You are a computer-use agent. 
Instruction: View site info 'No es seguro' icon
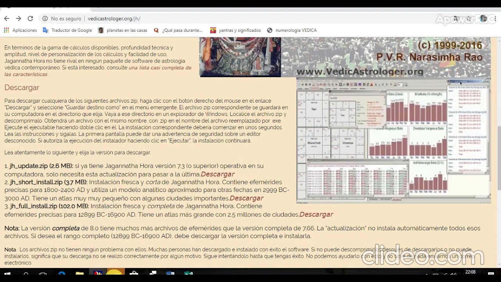point(45,18)
